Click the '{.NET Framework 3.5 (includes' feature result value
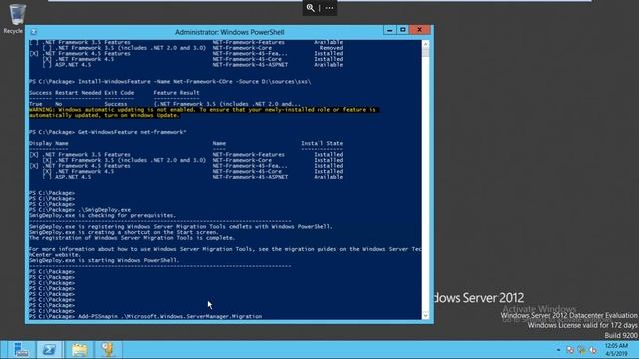The width and height of the screenshot is (639, 359). click(x=227, y=104)
